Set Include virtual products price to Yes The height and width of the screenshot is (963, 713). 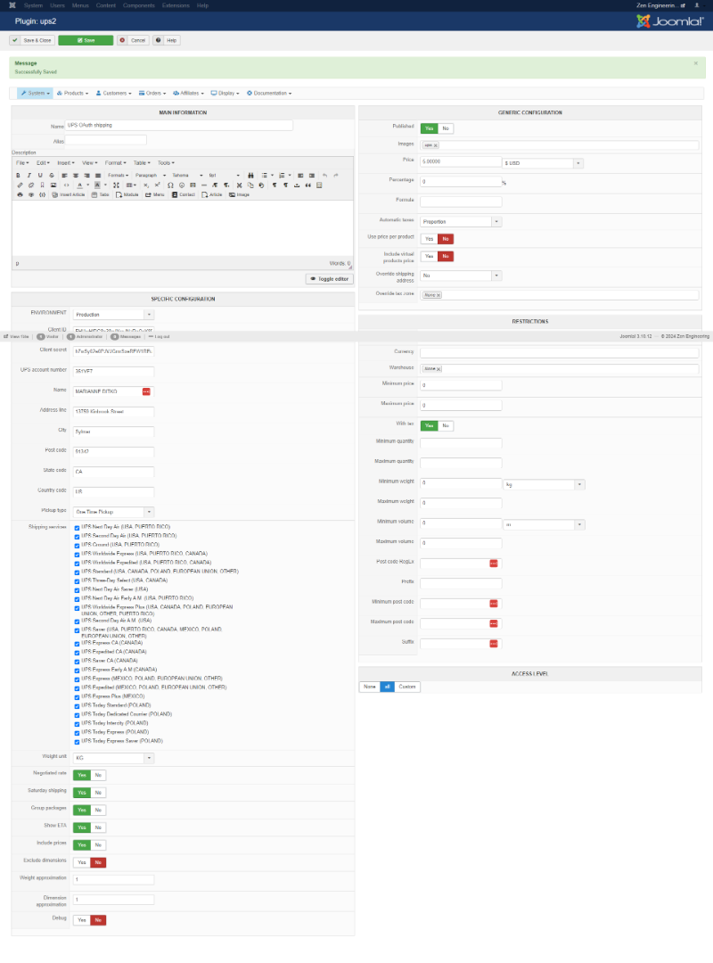click(x=429, y=256)
